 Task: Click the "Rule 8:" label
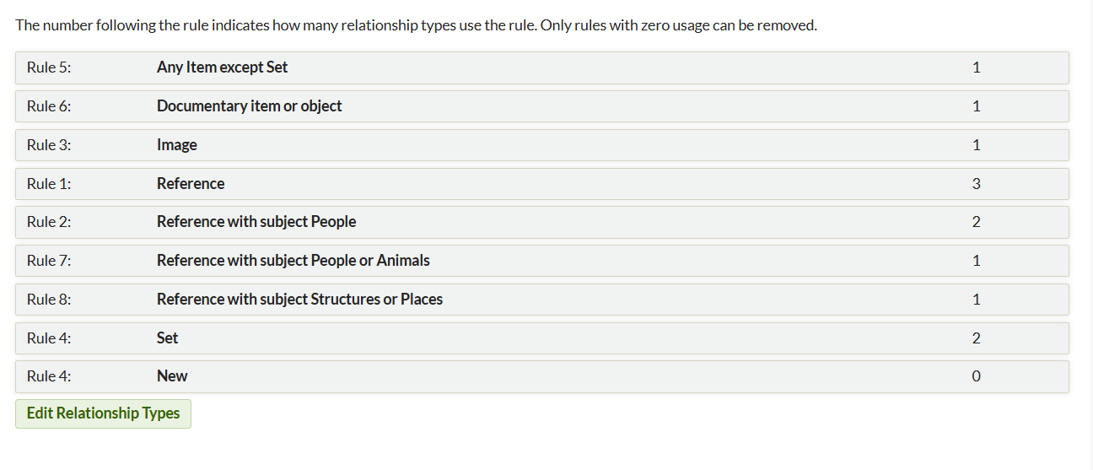[x=49, y=300]
